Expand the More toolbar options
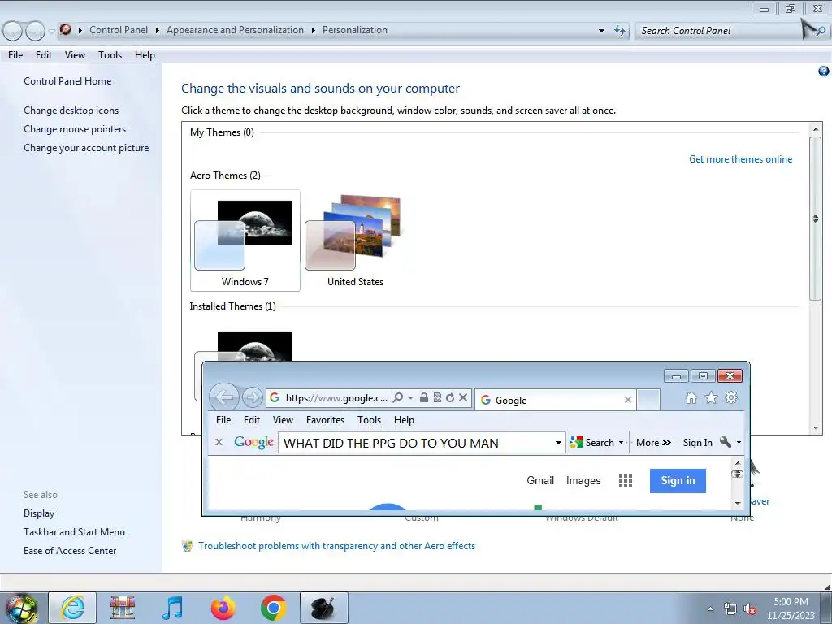The height and width of the screenshot is (624, 832). point(654,443)
